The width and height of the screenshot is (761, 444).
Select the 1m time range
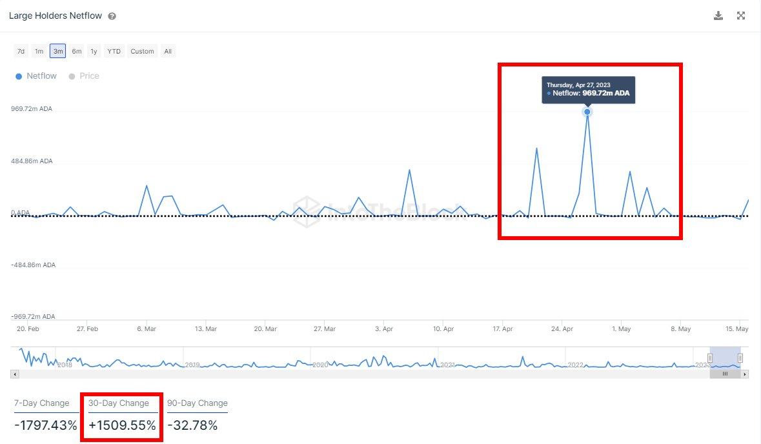pyautogui.click(x=39, y=51)
